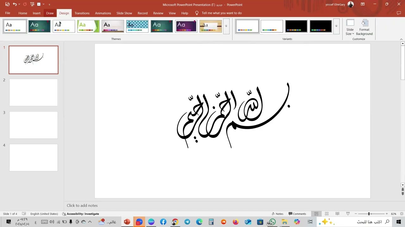405x227 pixels.
Task: Click the Redo button in the title bar
Action: coord(25,4)
